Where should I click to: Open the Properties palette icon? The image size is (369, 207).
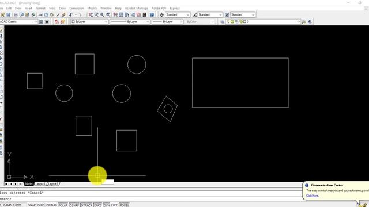coord(115,14)
